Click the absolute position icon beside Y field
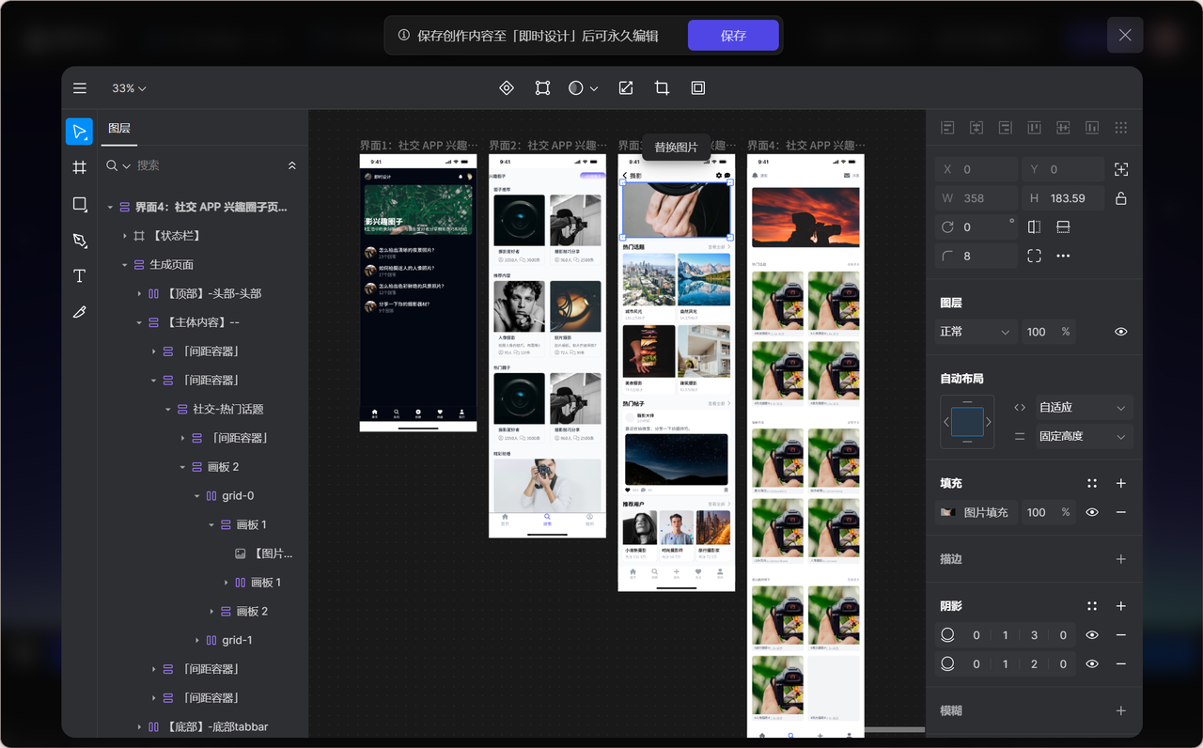Viewport: 1203px width, 748px height. click(1120, 169)
